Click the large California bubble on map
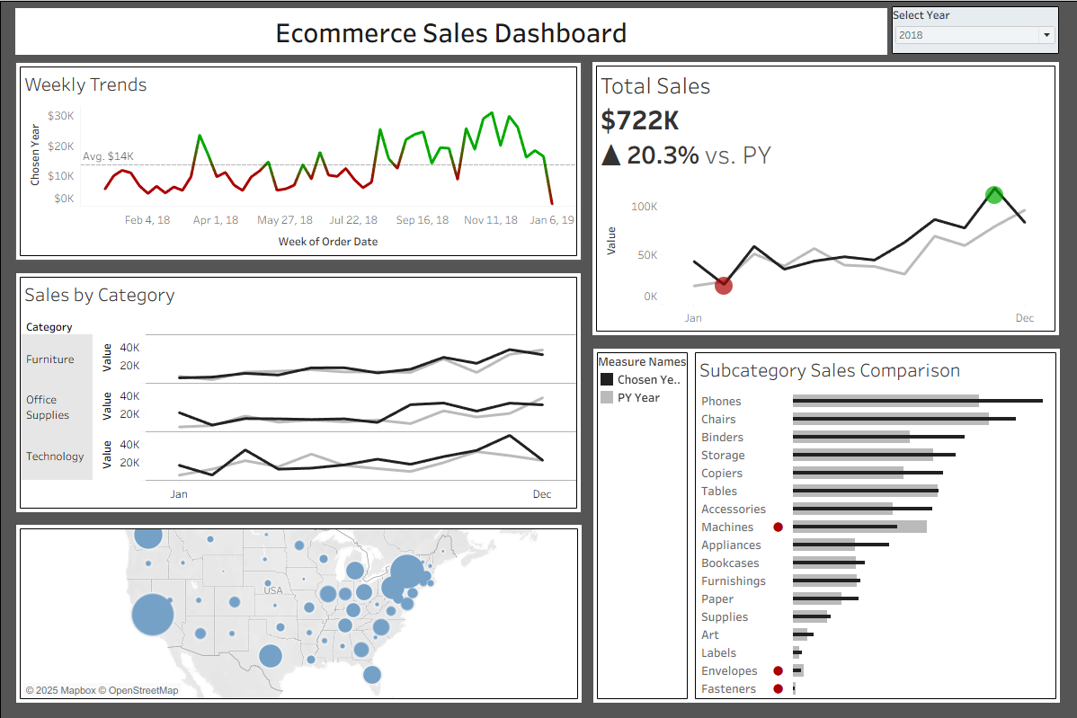The height and width of the screenshot is (718, 1077). click(153, 615)
